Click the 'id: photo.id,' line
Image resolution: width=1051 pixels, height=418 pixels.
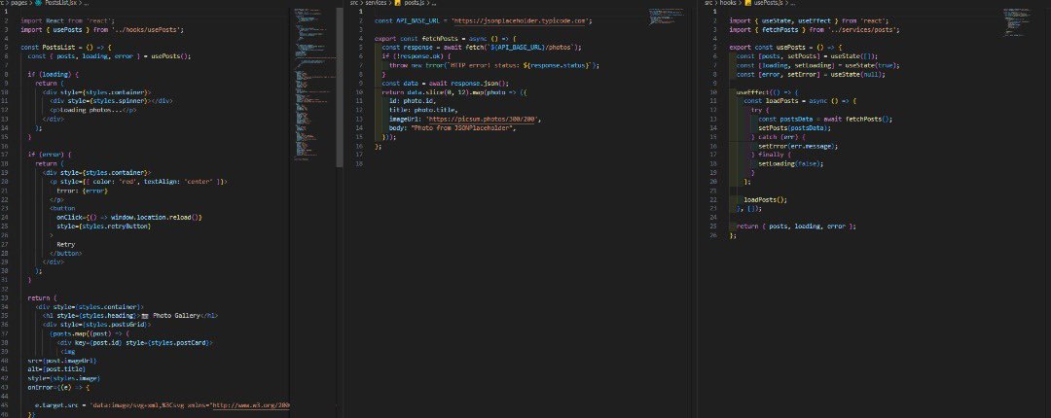coord(413,101)
